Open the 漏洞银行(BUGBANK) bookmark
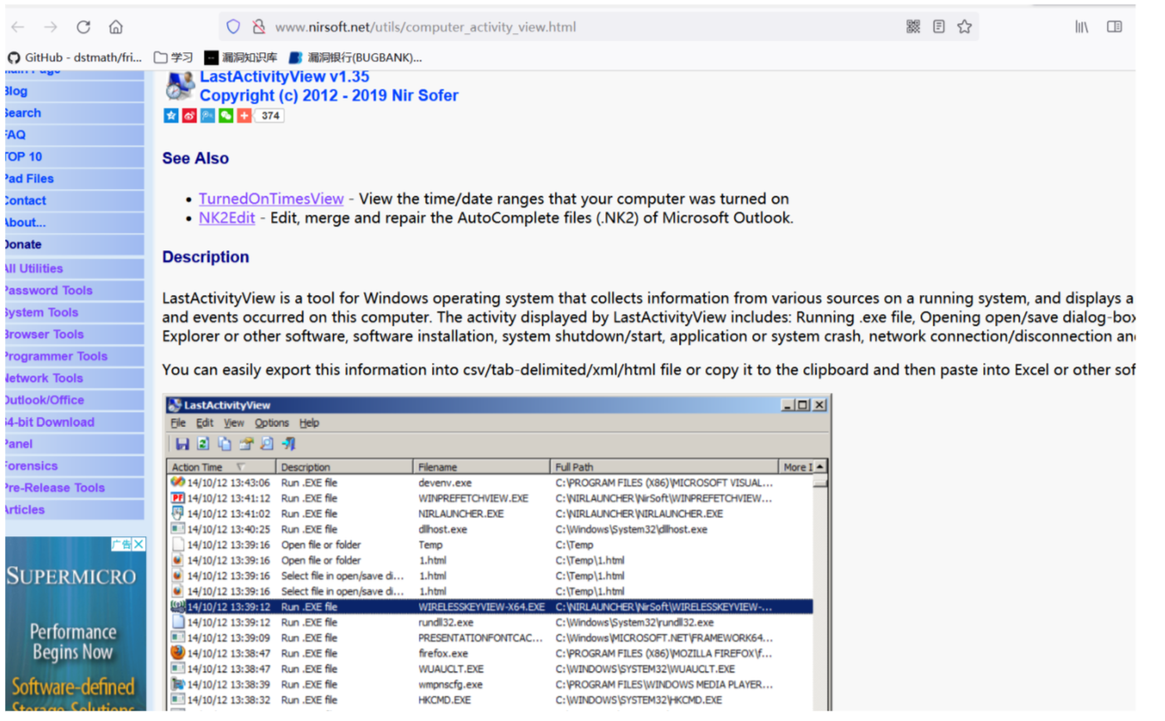Viewport: 1165px width, 721px height. pyautogui.click(x=356, y=57)
